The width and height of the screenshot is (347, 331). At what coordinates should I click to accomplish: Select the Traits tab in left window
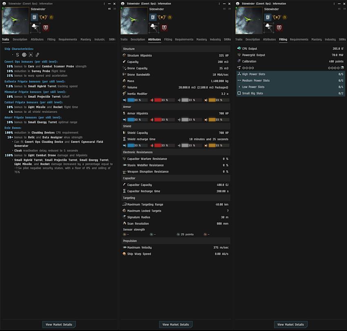[6, 39]
